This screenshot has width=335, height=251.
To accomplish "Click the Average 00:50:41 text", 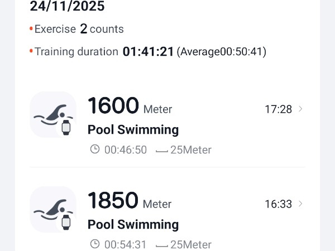I will point(222,52).
